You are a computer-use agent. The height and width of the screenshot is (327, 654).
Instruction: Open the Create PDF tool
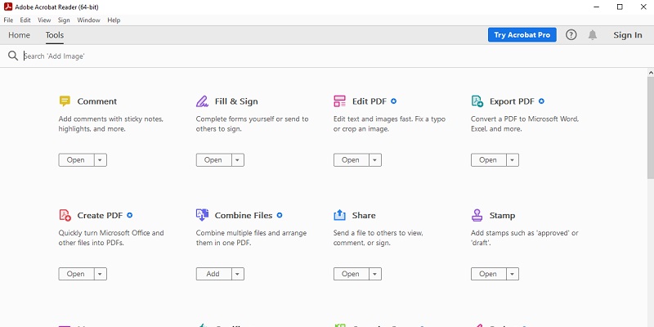click(x=76, y=274)
